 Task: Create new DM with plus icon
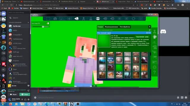coord(28,22)
